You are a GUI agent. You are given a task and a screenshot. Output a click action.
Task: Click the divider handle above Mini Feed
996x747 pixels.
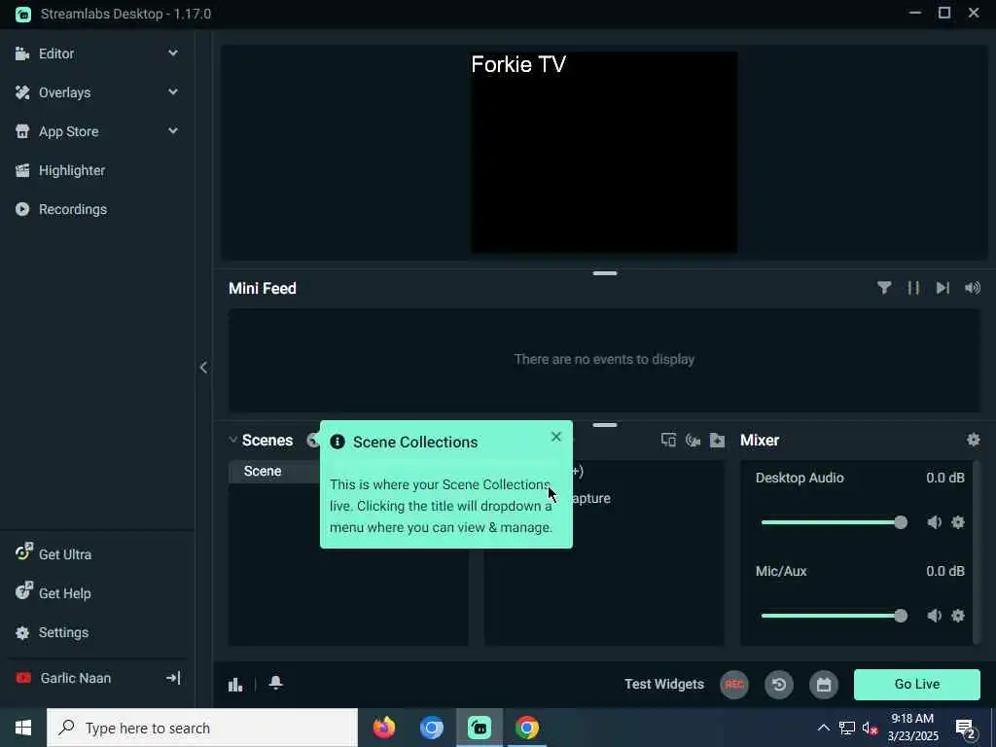[x=605, y=273]
